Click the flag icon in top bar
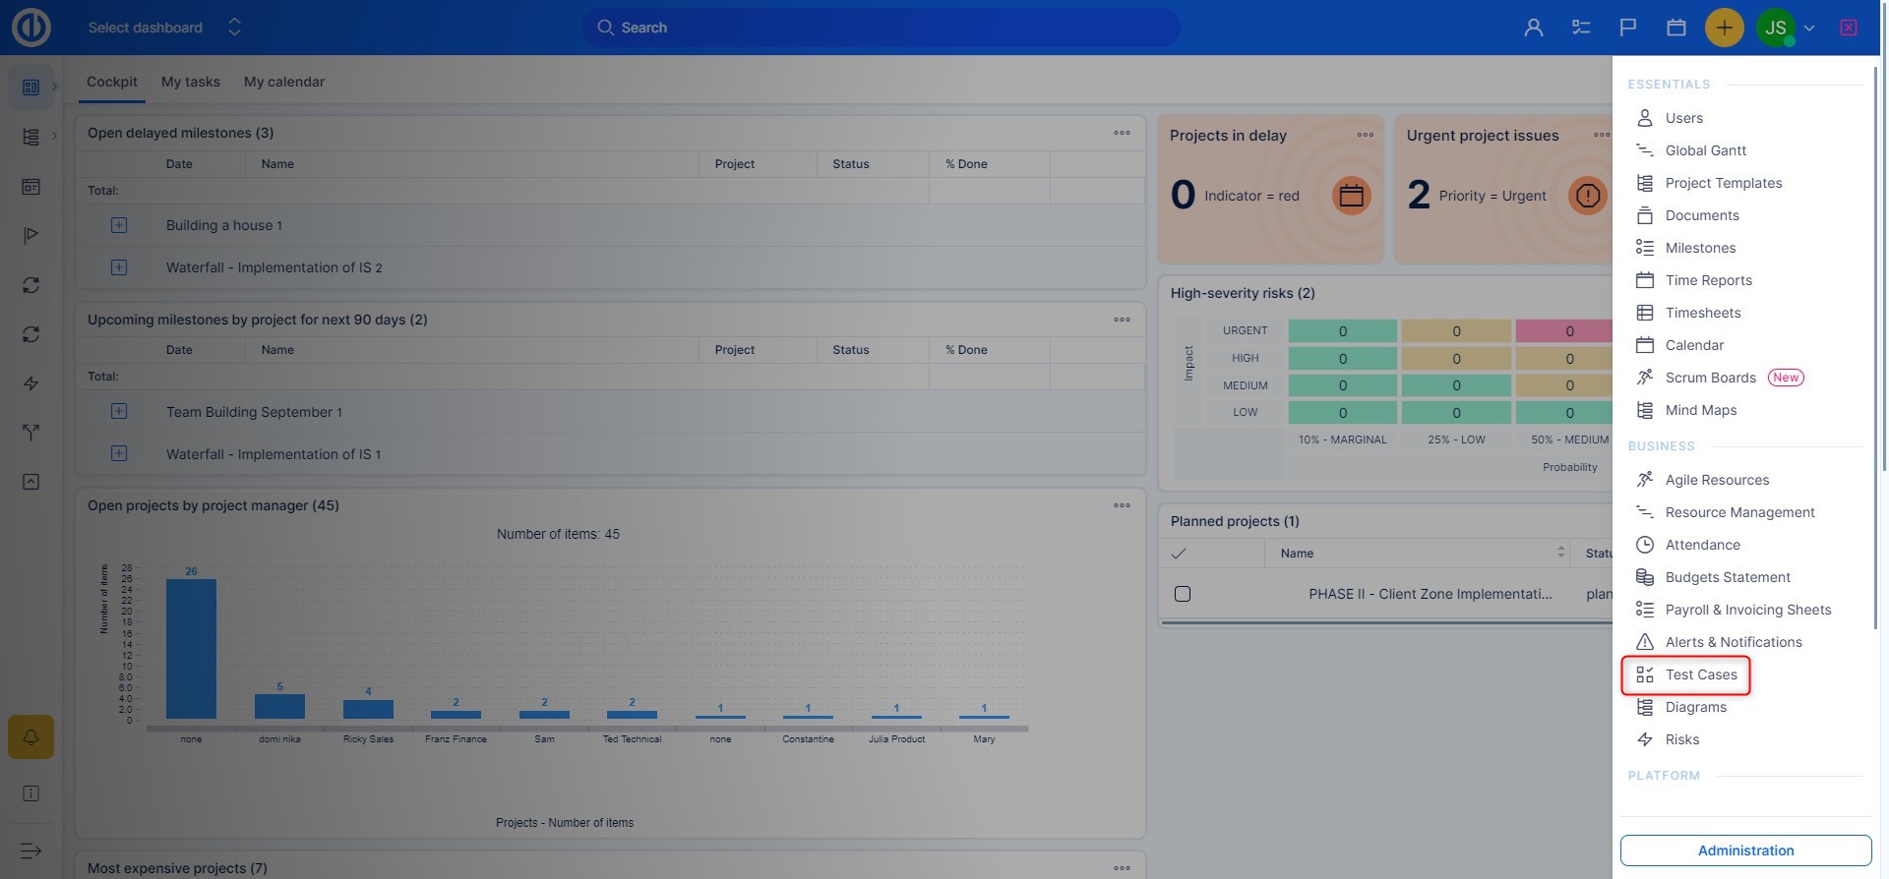 pyautogui.click(x=1628, y=28)
